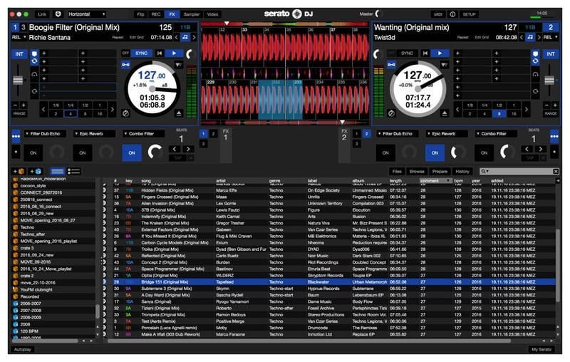Toggle Combo Filter ON in FX unit 1
The width and height of the screenshot is (570, 362).
coord(132,152)
